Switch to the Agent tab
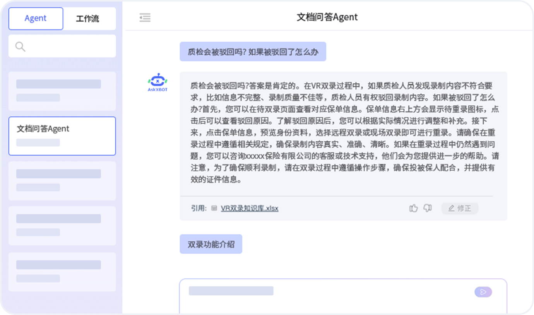The image size is (534, 315). tap(36, 19)
